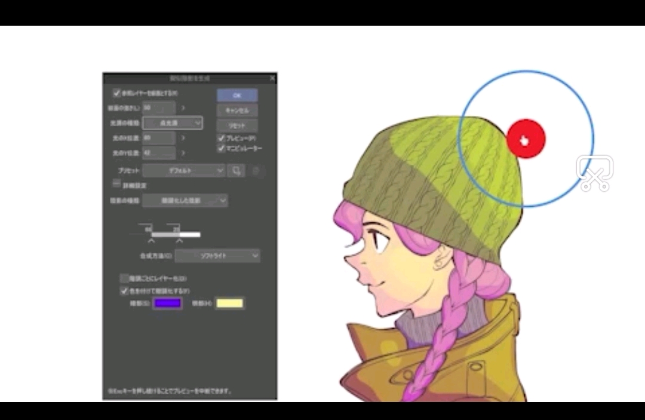
Task: Click the キャンセル (Cancel) button
Action: [237, 111]
